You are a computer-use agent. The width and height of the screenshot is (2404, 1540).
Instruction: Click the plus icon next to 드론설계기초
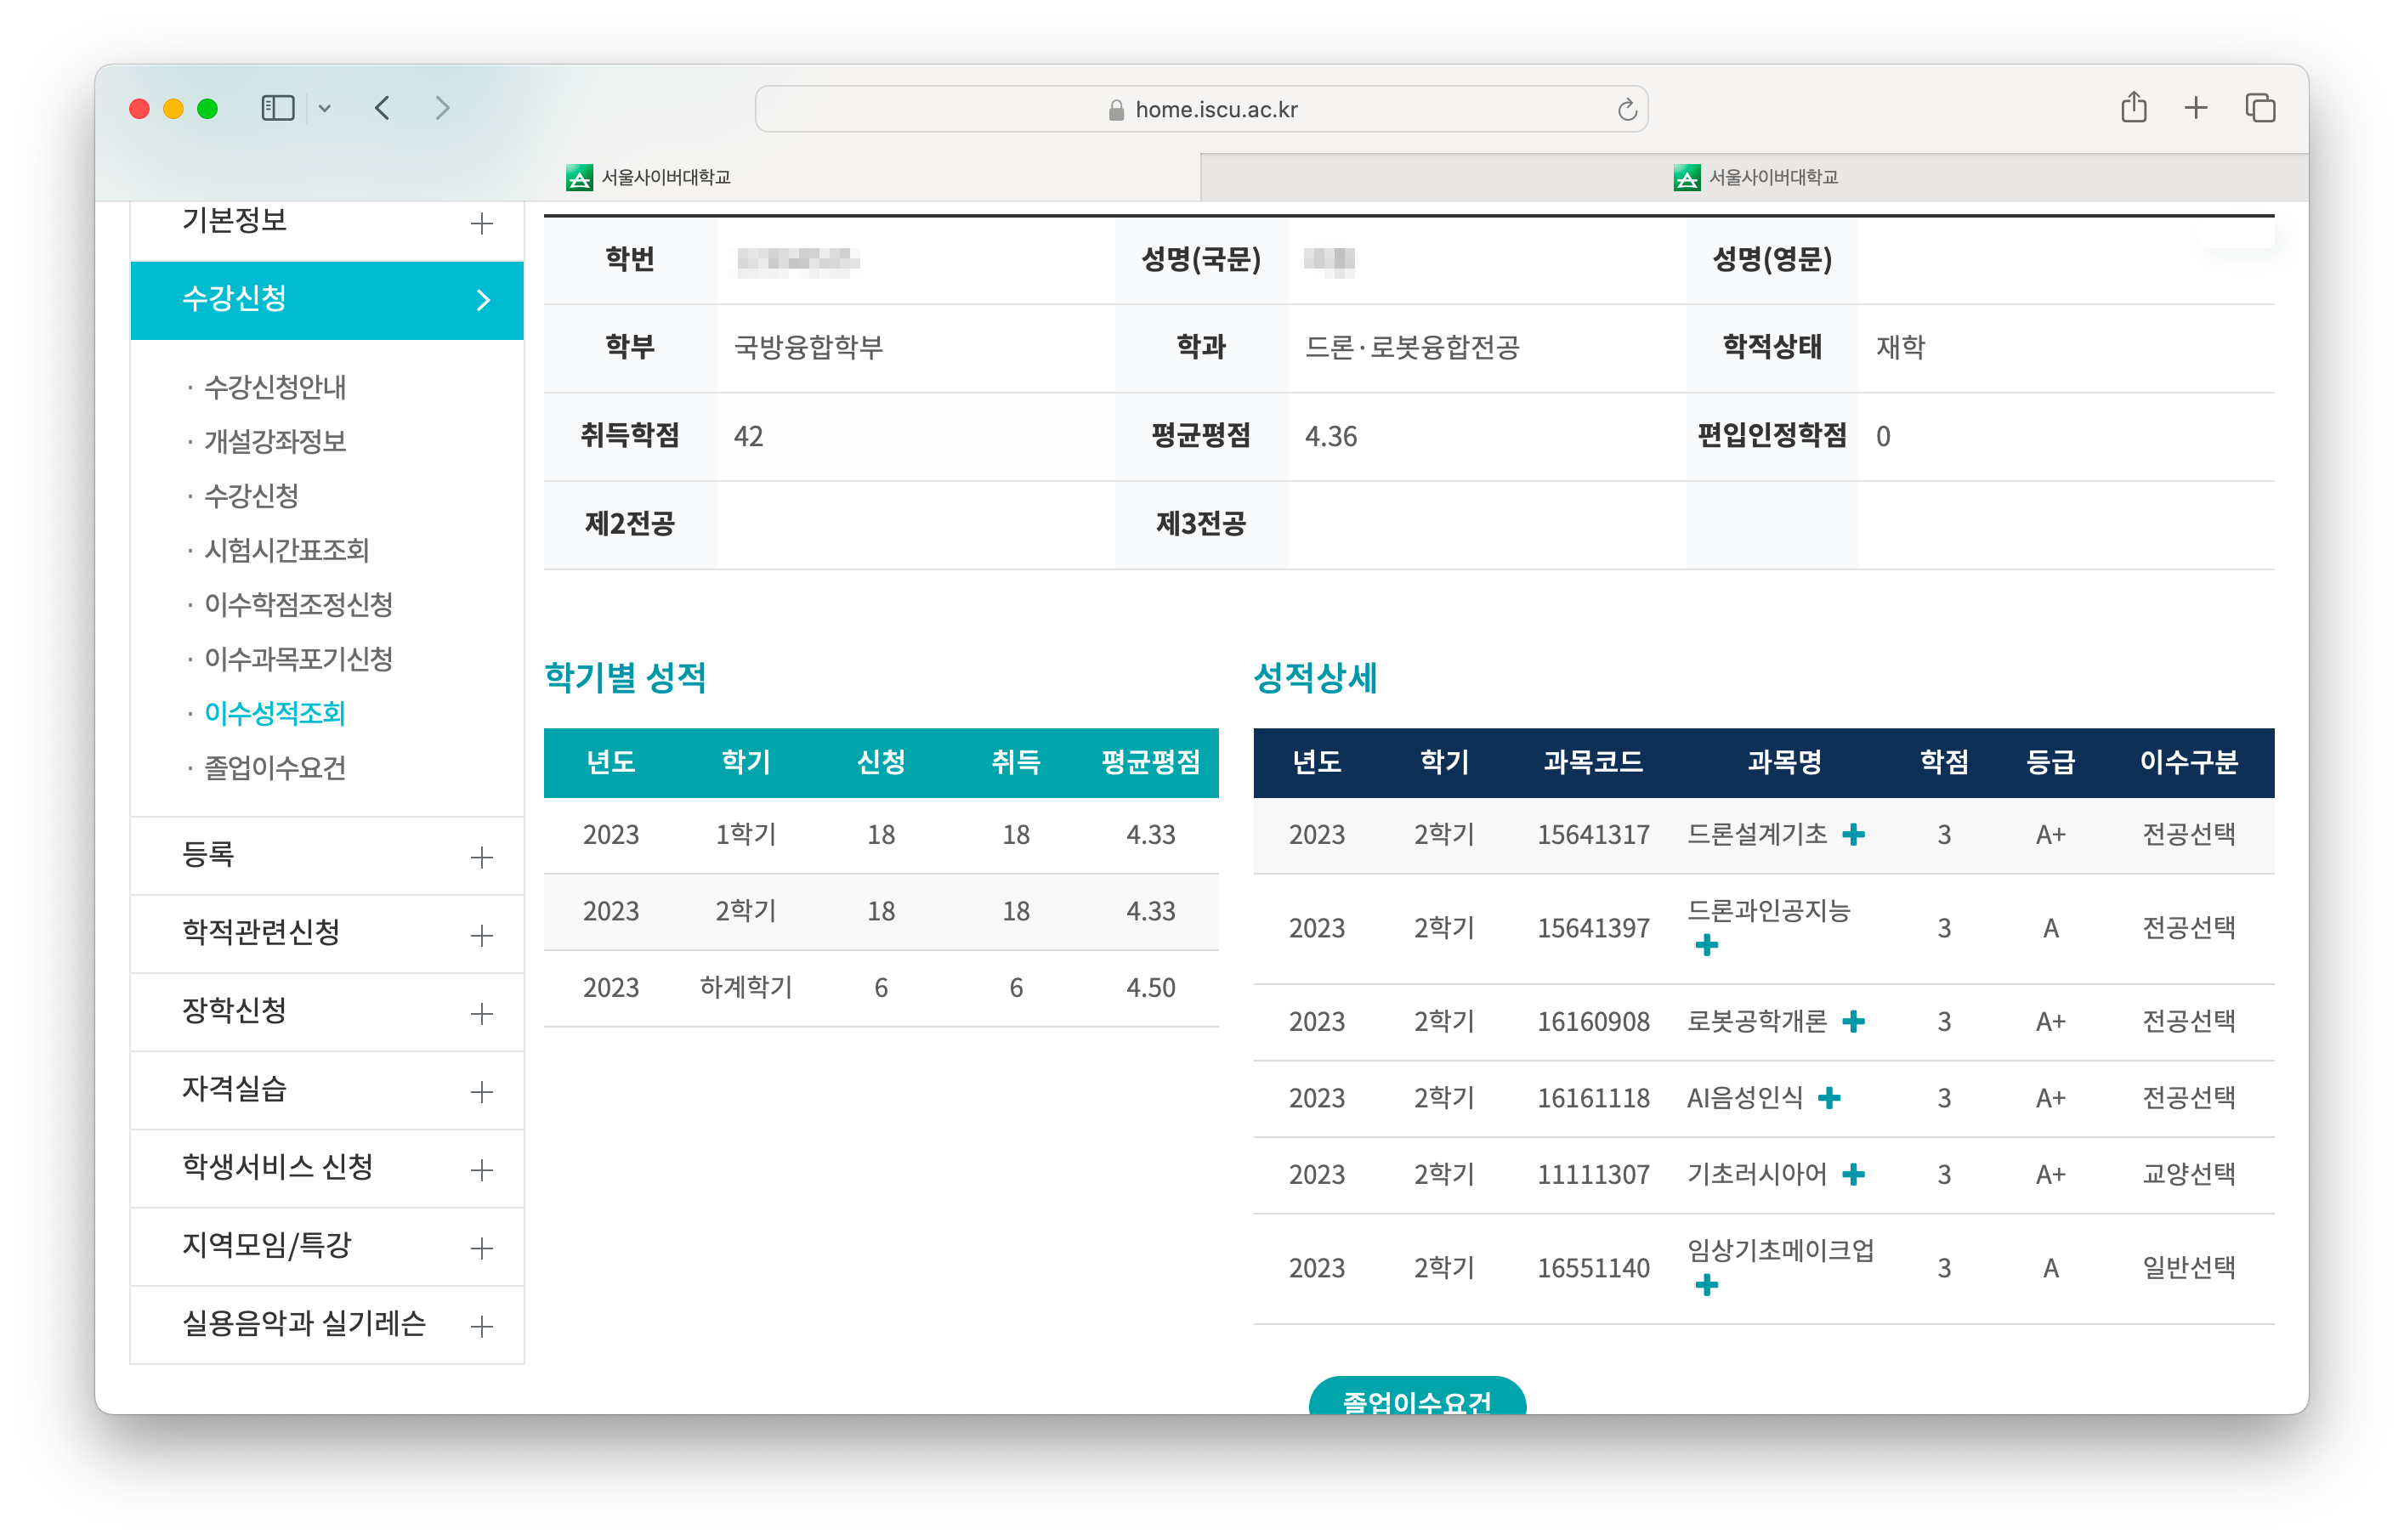1853,834
